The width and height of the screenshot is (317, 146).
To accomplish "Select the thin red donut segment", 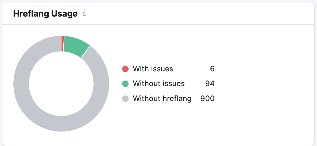I will click(63, 44).
